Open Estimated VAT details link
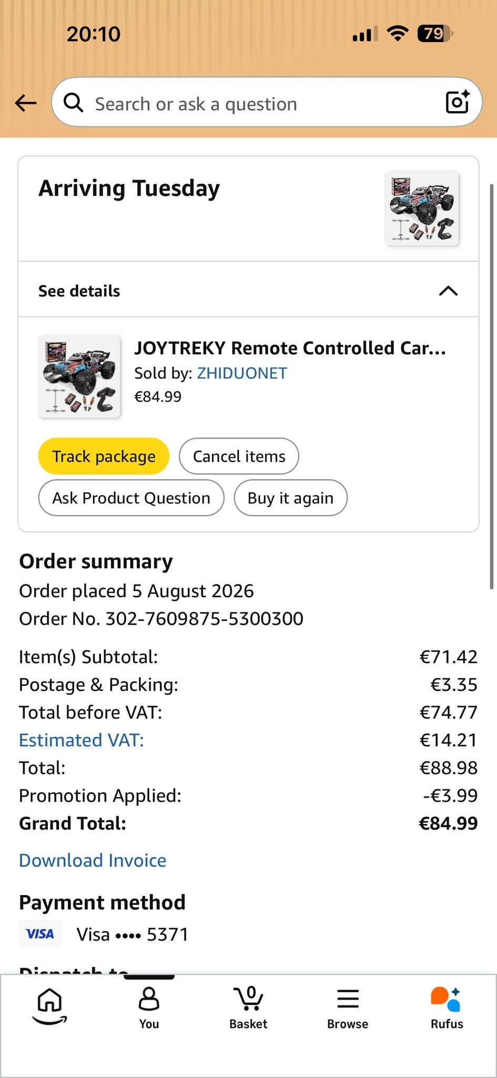The image size is (497, 1078). tap(82, 740)
